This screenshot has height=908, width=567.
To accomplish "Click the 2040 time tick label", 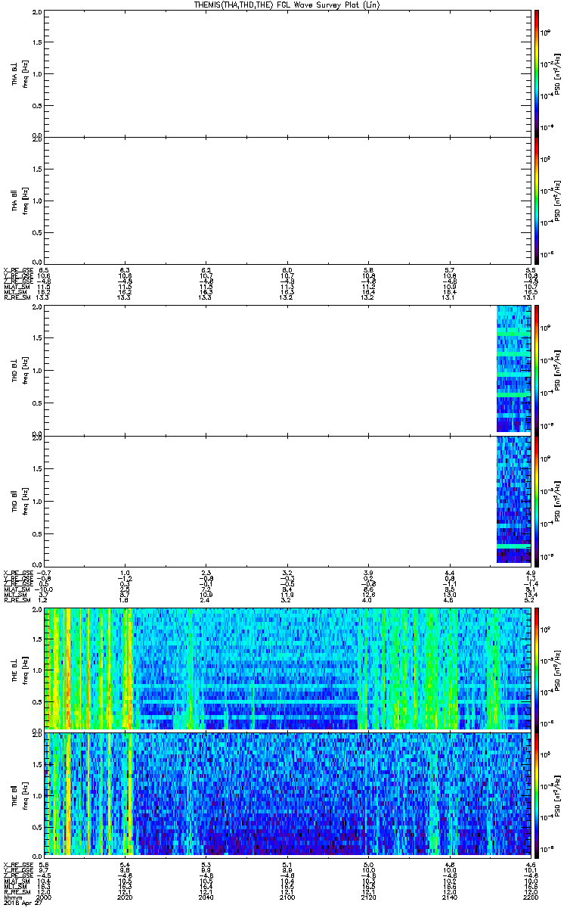I will pyautogui.click(x=206, y=896).
